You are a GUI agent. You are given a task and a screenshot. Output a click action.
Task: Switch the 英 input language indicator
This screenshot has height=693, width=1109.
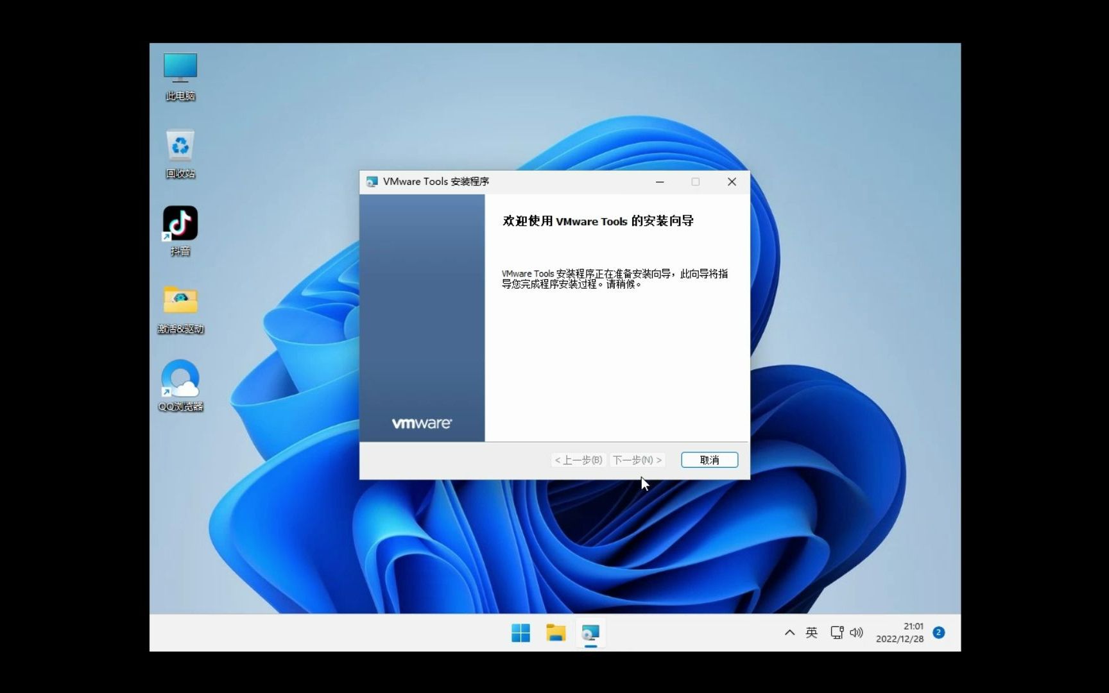click(811, 632)
